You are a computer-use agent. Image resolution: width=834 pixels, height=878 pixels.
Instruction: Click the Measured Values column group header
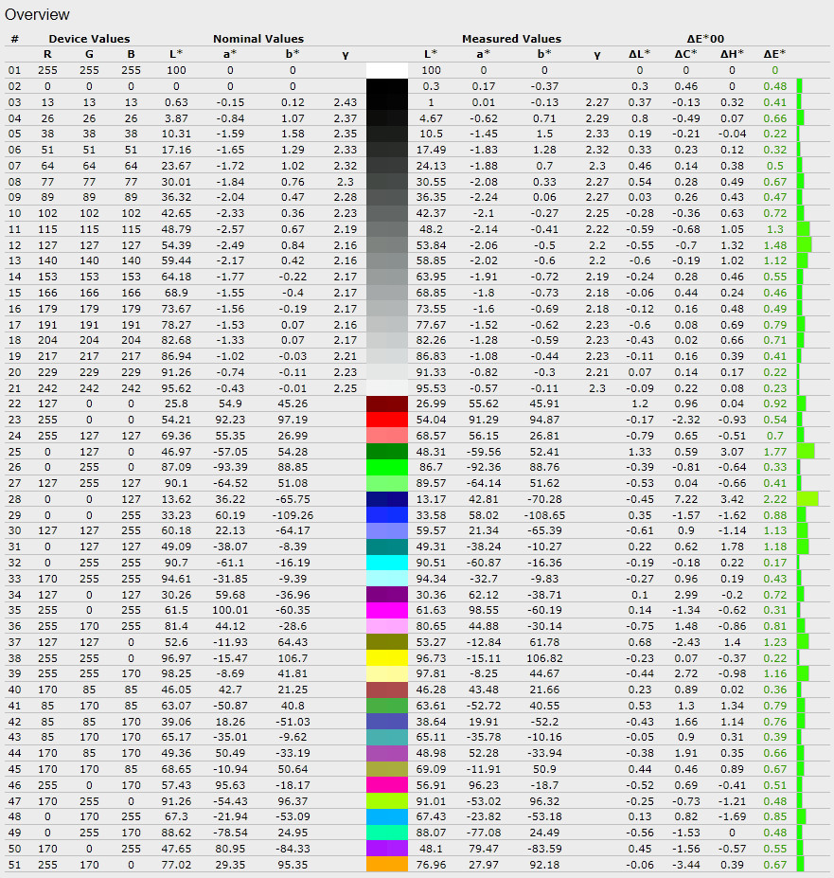click(511, 39)
